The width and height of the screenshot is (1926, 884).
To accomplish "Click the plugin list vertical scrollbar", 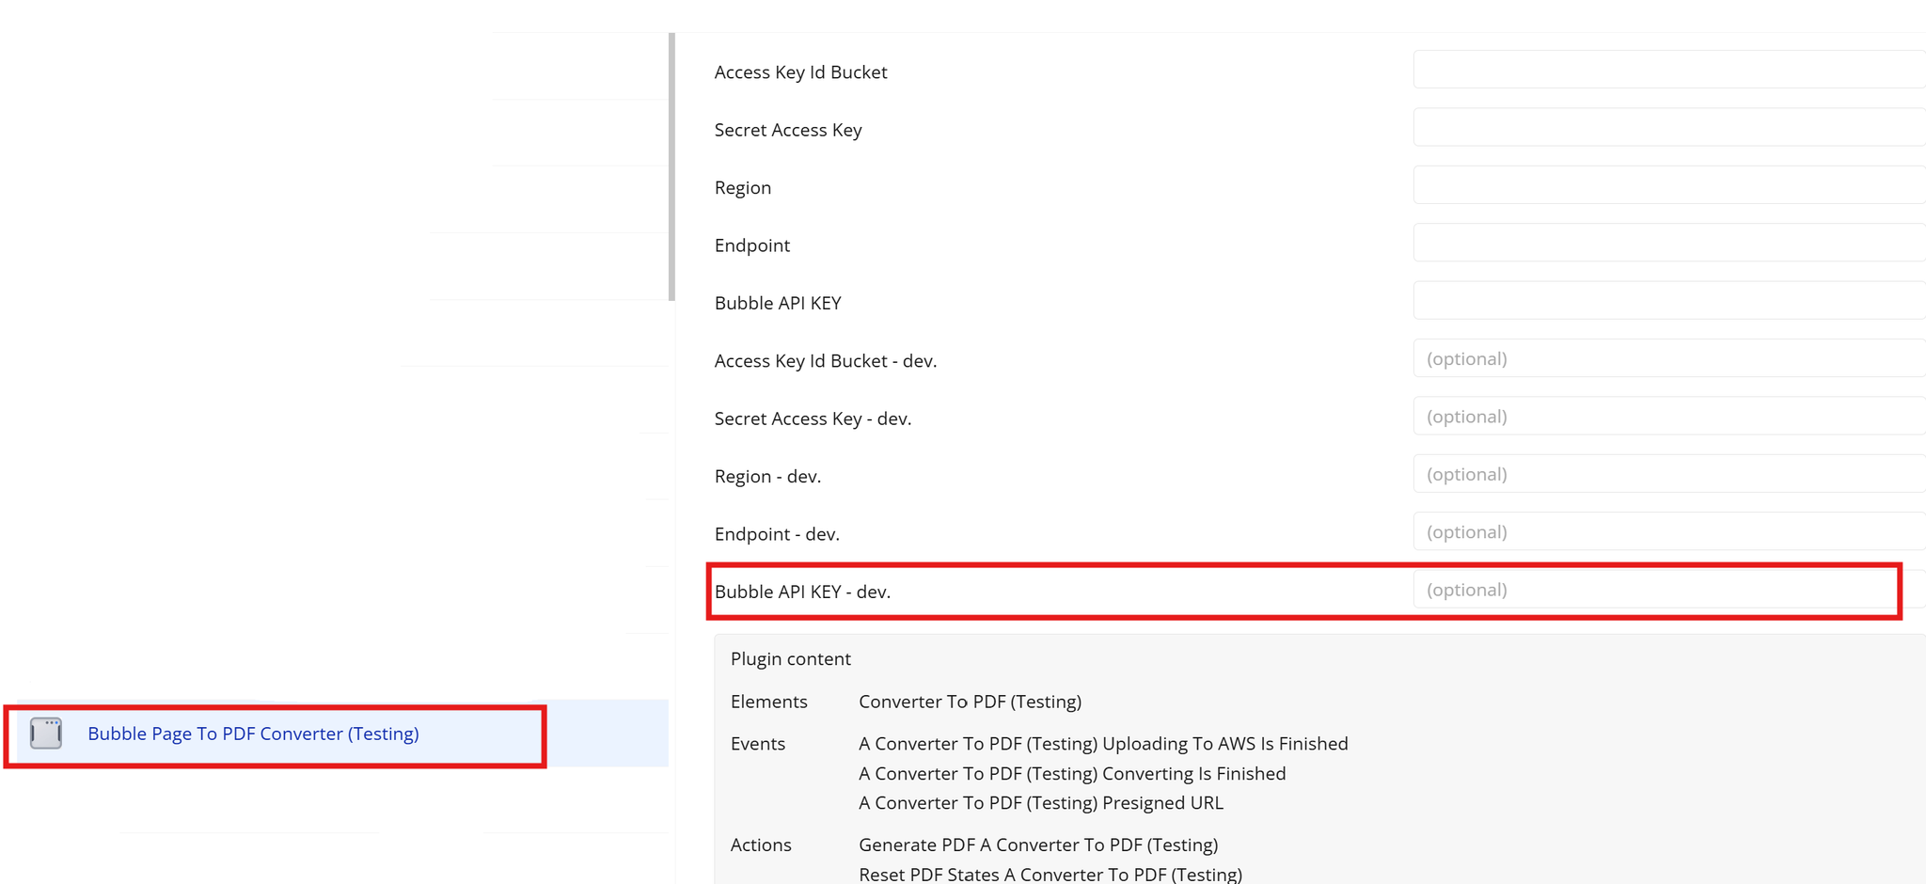I will [671, 167].
